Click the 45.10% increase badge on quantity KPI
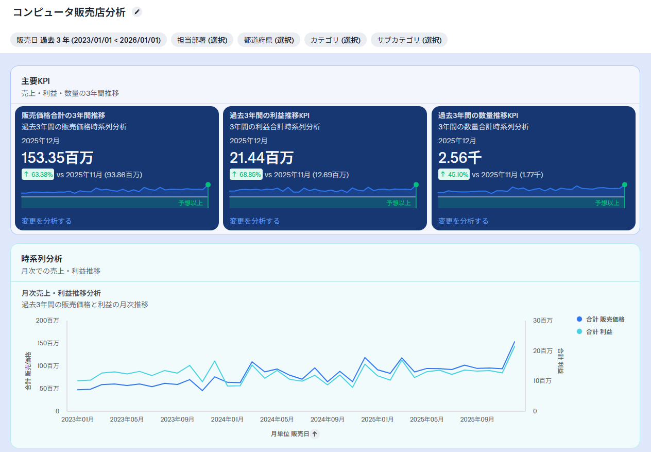Image resolution: width=651 pixels, height=452 pixels. point(454,175)
